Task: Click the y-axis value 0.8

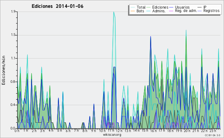Action: click(13, 82)
